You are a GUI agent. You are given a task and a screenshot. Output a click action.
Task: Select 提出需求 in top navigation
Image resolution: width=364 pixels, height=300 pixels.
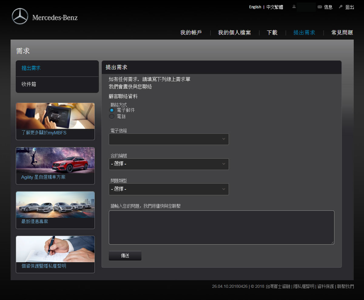(304, 33)
